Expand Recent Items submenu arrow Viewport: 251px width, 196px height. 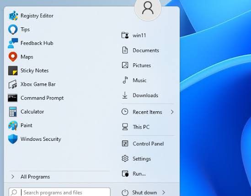[172, 112]
